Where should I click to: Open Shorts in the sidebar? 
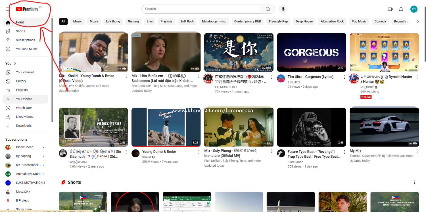click(25, 31)
